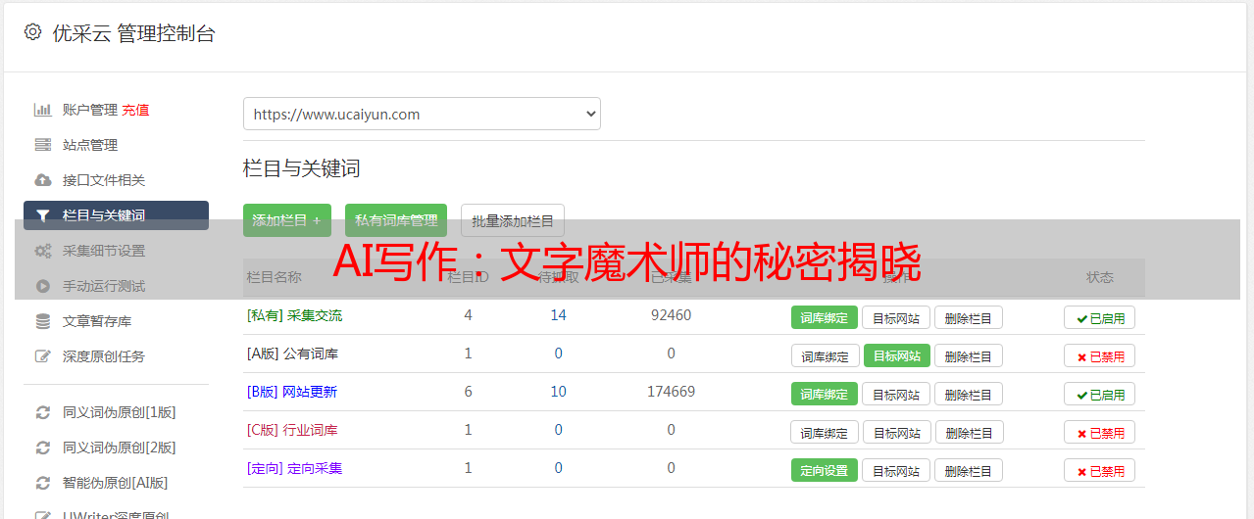Image resolution: width=1254 pixels, height=519 pixels.
Task: Click 删除栏目 for the 公有词库 row
Action: click(969, 355)
